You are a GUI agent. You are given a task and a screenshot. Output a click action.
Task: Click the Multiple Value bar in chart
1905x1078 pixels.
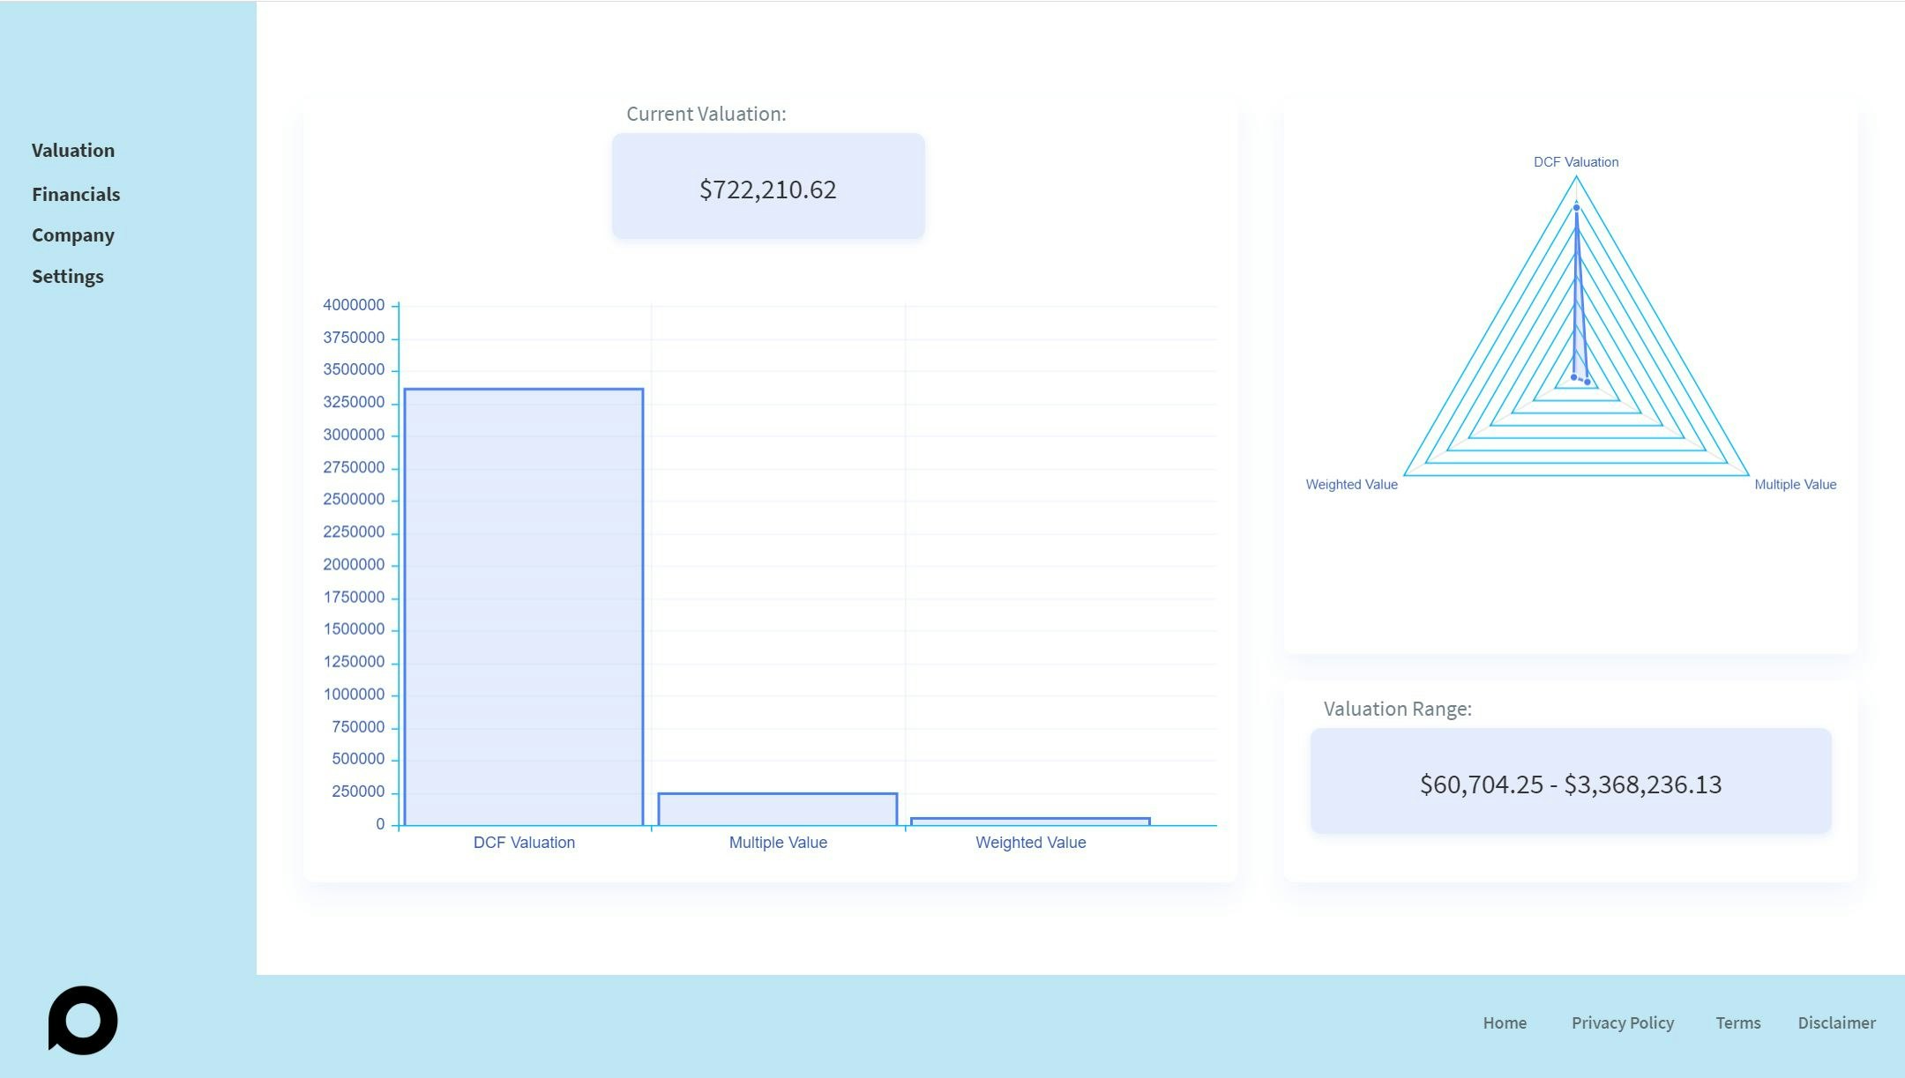pos(777,809)
